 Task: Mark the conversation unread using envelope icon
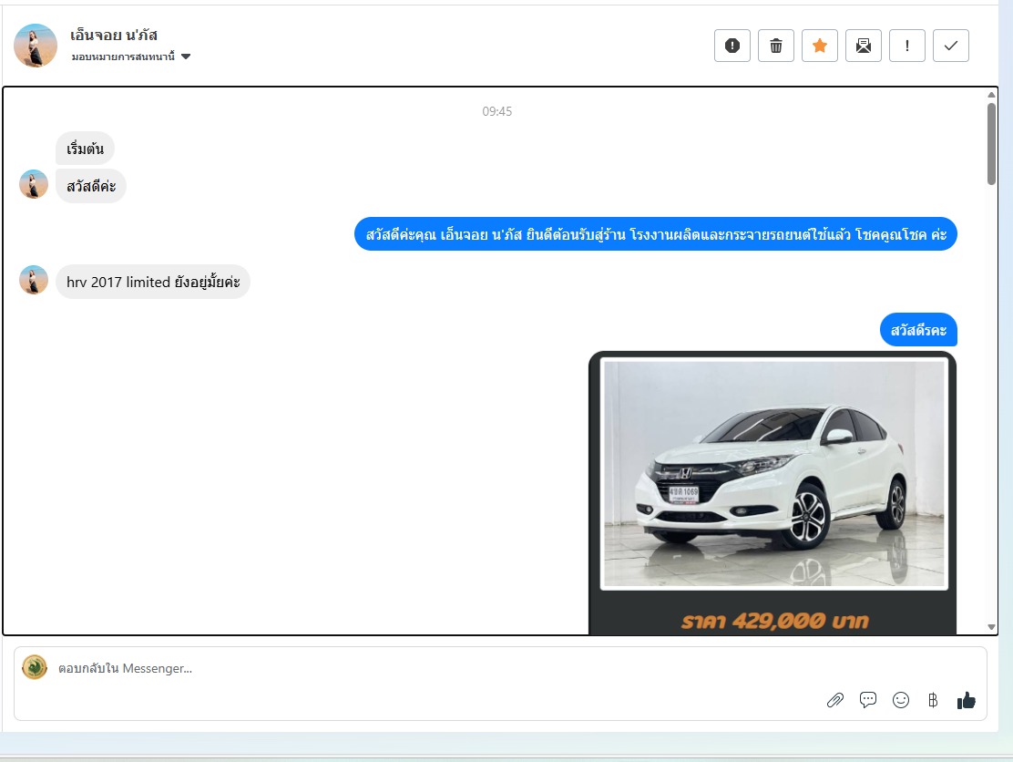(x=863, y=46)
